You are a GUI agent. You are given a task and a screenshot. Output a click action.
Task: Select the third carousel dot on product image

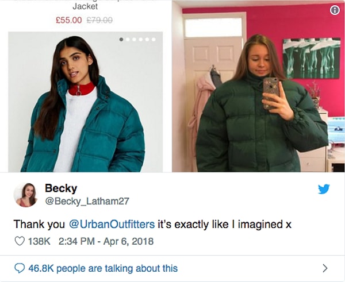point(134,40)
